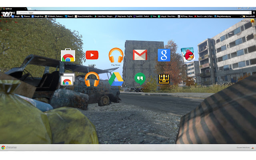Start the Angry Birds app
The width and height of the screenshot is (256, 160).
point(188,55)
